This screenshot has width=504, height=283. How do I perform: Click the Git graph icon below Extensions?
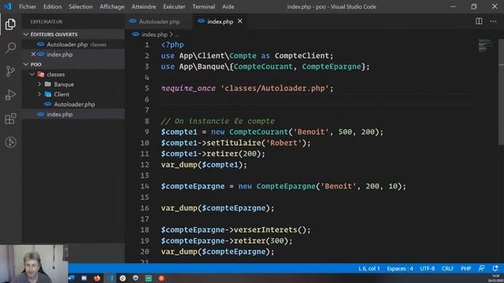coord(10,142)
